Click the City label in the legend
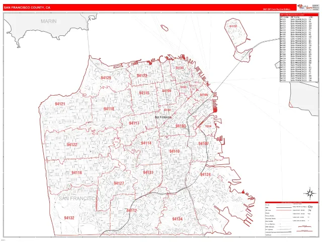 [310, 207]
